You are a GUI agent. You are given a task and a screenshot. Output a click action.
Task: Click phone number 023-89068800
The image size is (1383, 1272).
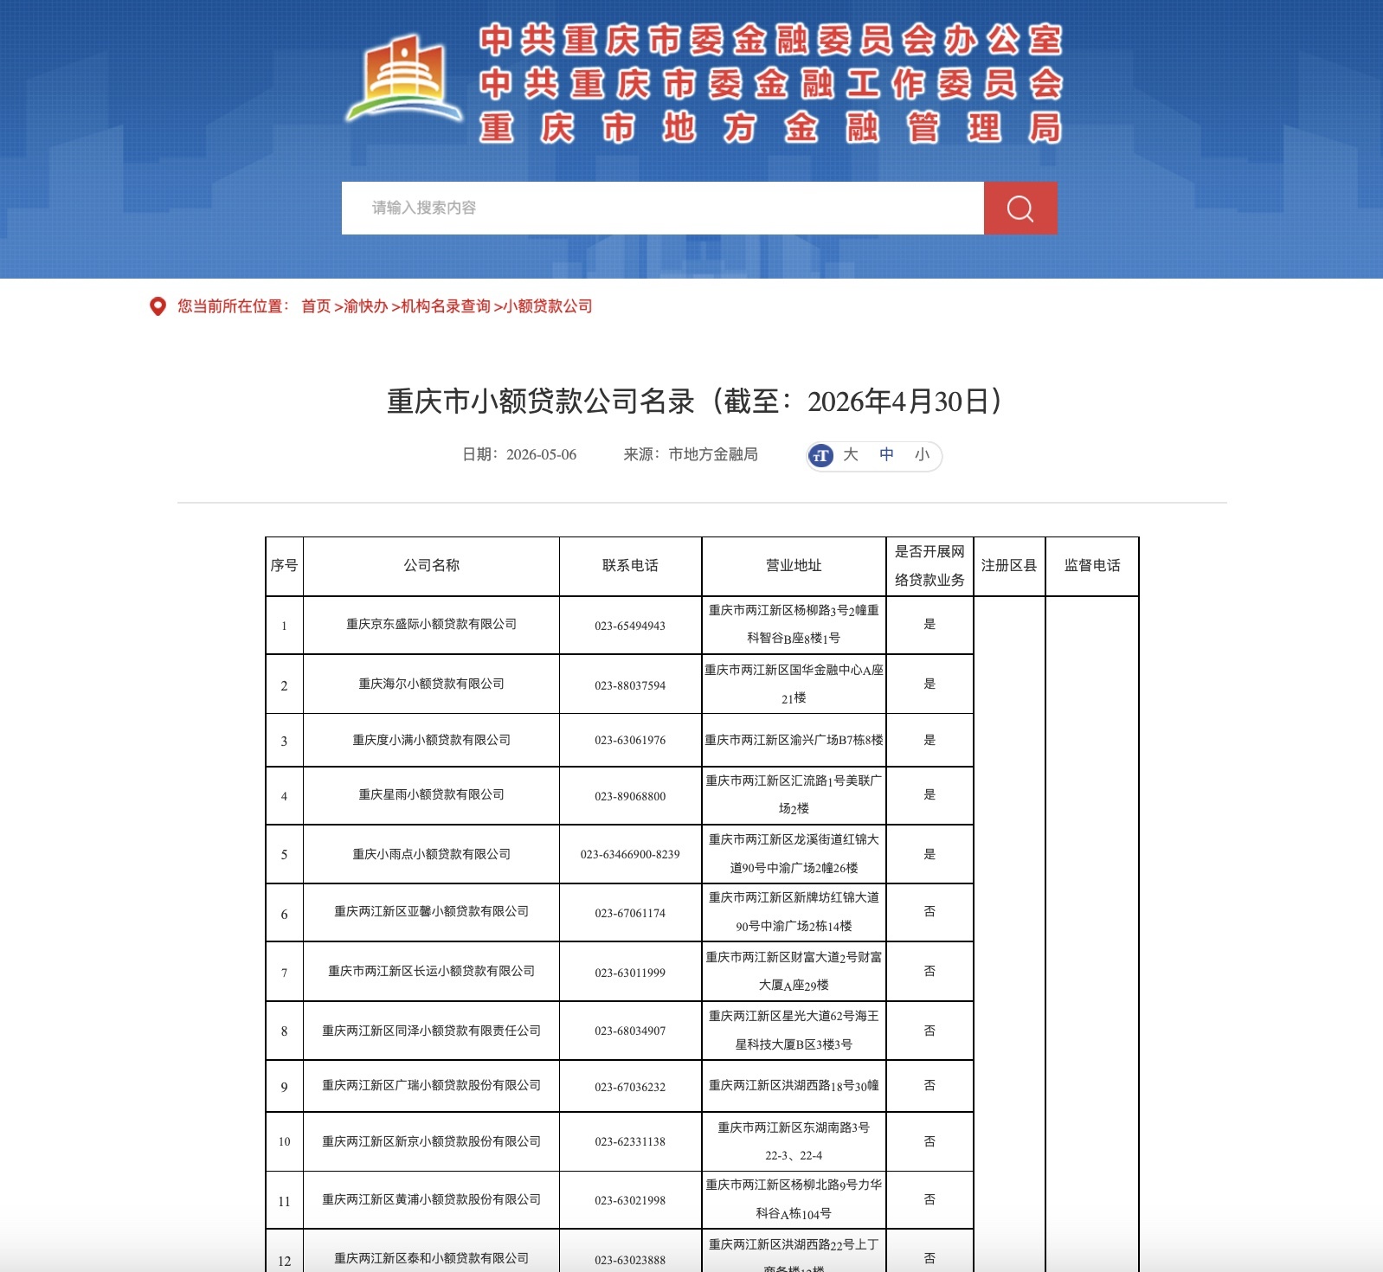pos(630,797)
